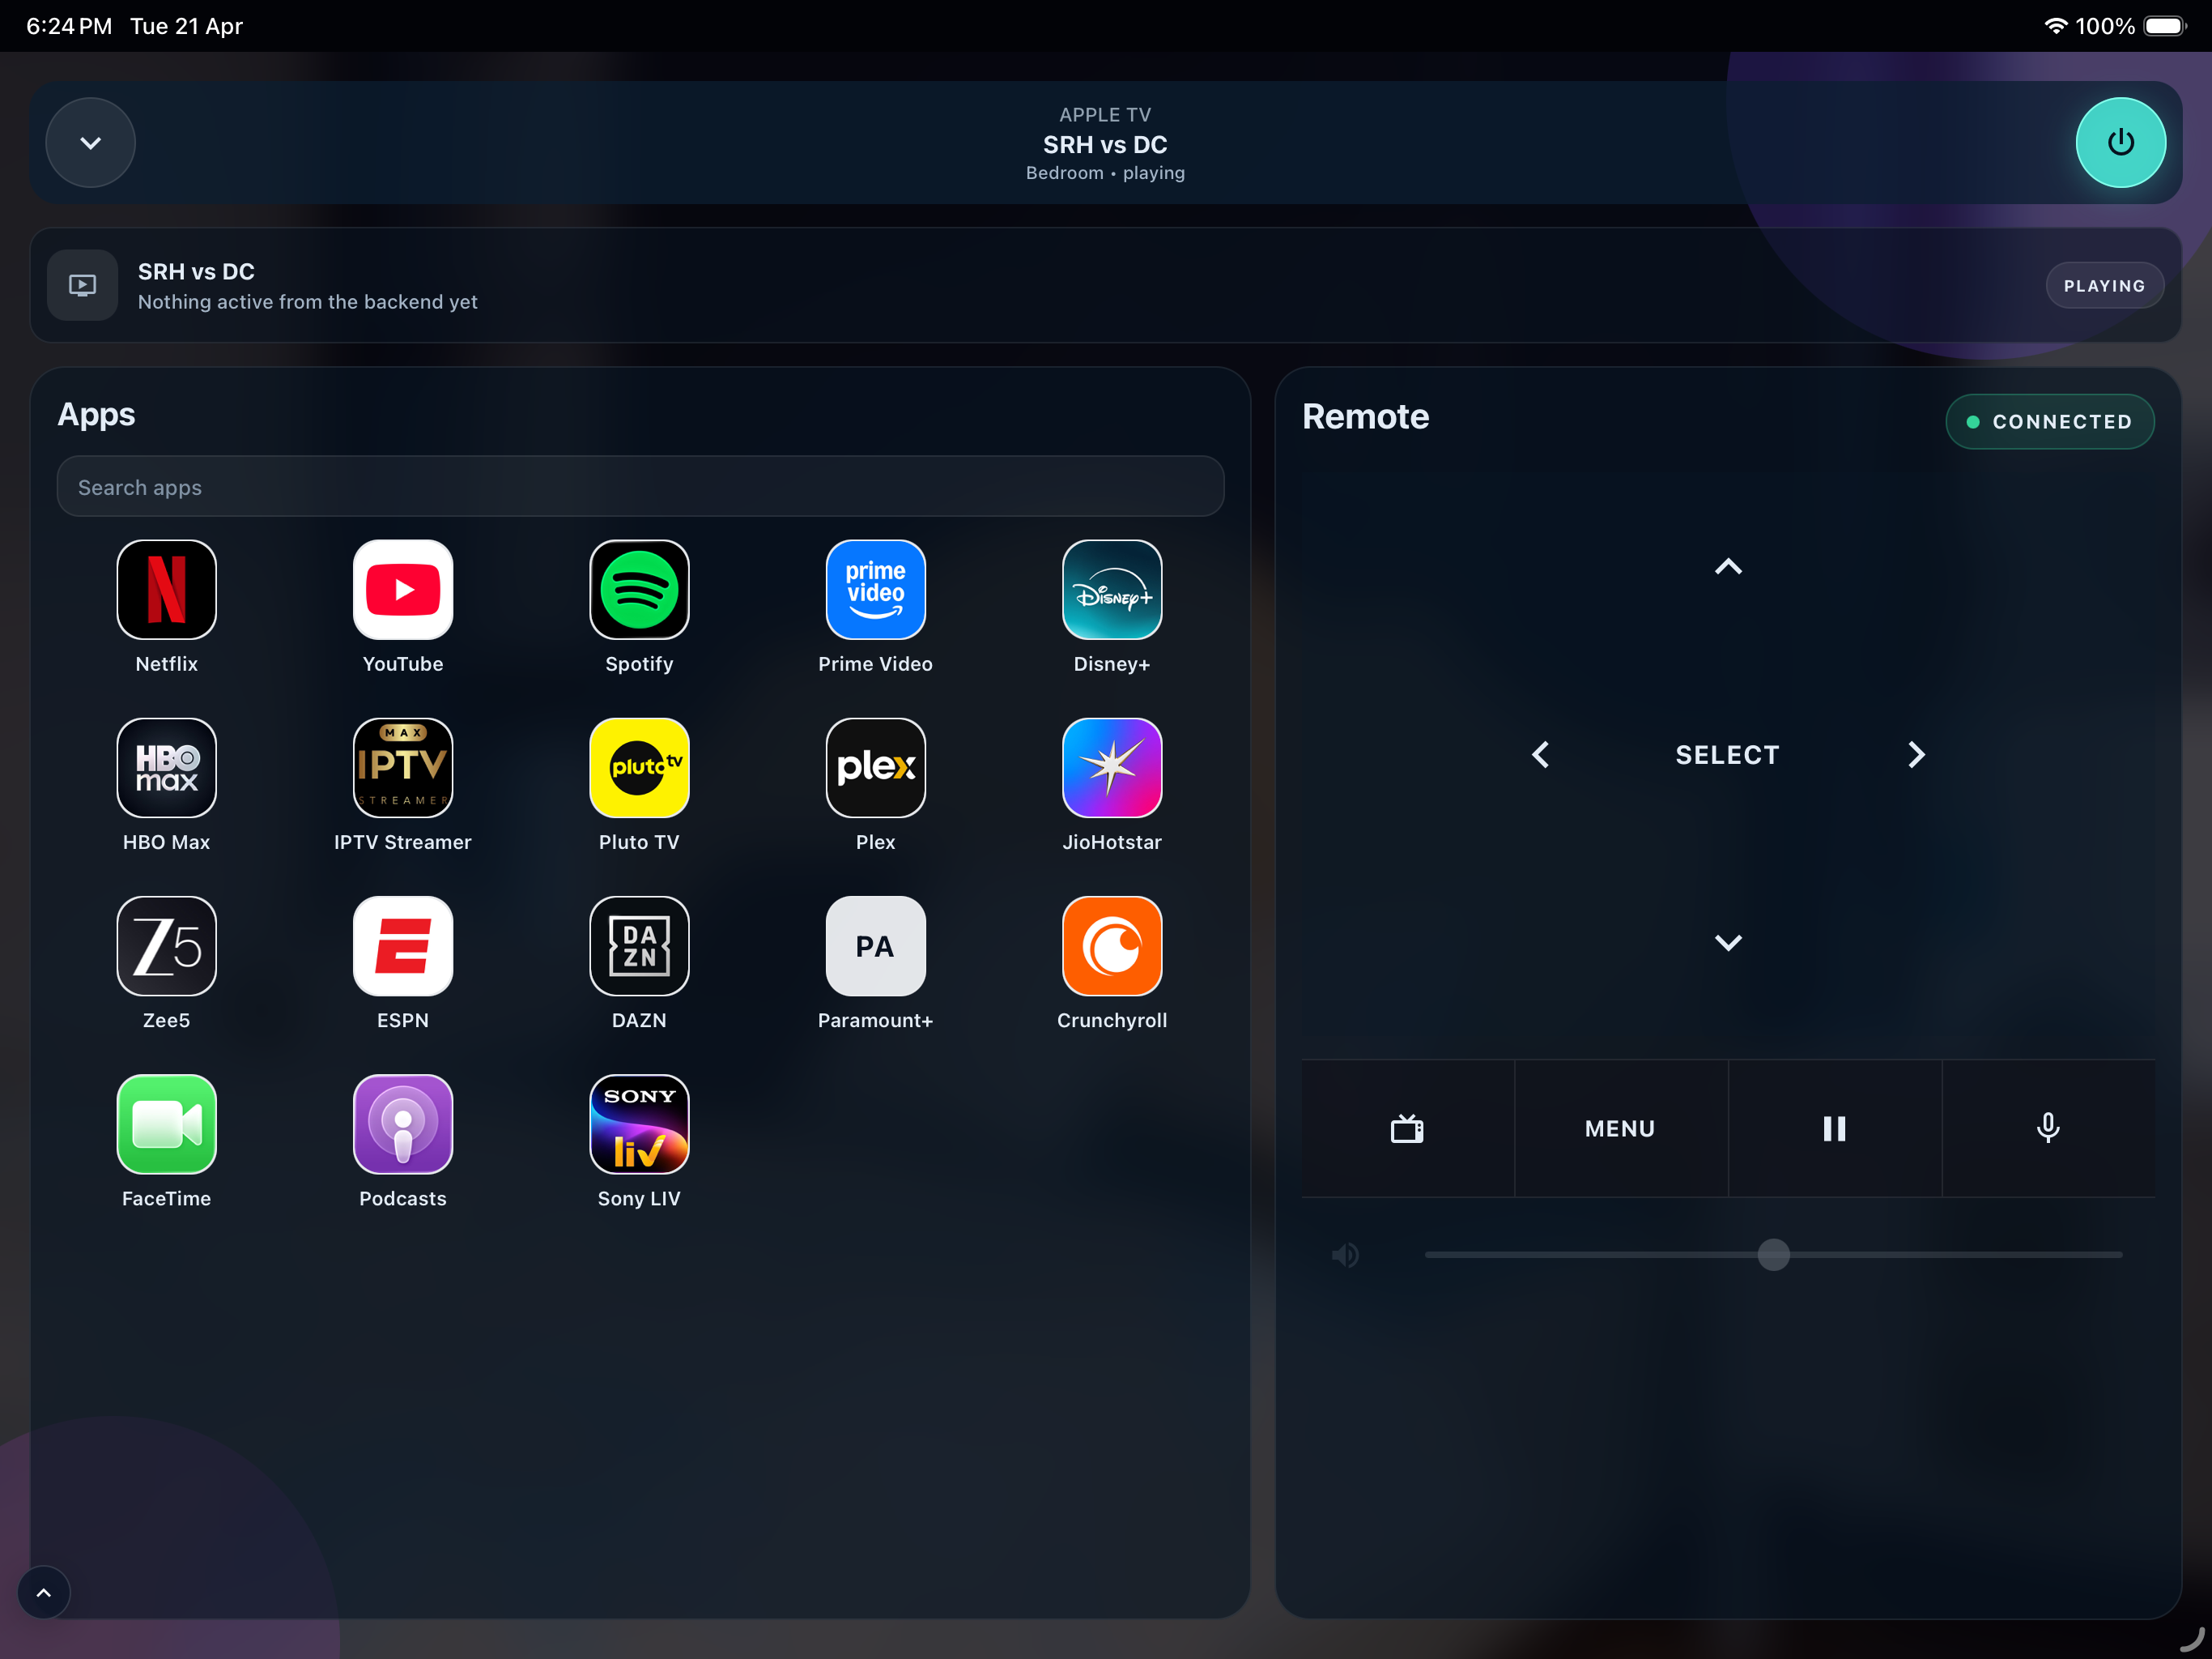Launch the Disney+ app
Image resolution: width=2212 pixels, height=1659 pixels.
[1112, 590]
